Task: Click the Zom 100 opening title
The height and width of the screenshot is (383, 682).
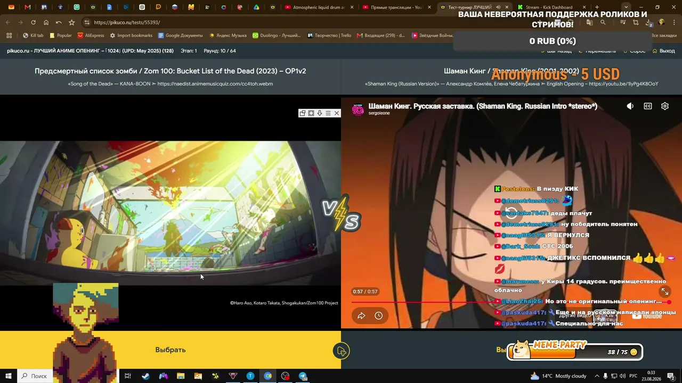Action: (170, 71)
